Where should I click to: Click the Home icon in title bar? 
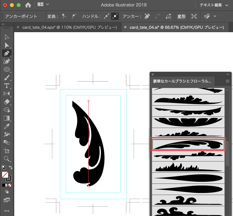(28, 5)
